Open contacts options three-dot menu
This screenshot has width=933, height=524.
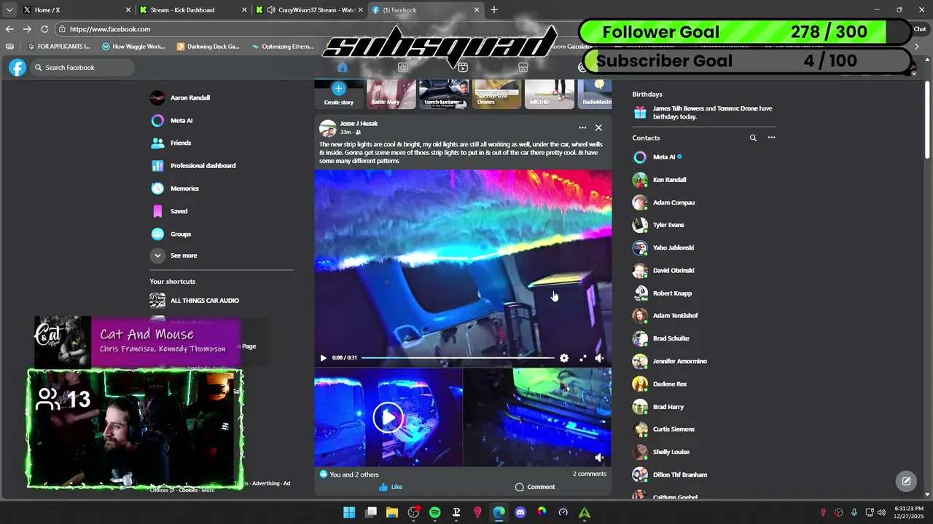[x=771, y=138]
